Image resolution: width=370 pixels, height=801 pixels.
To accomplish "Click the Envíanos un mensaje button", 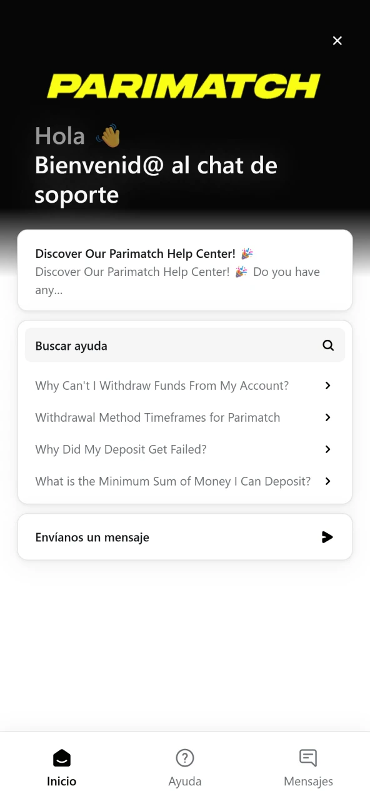I will (x=185, y=536).
